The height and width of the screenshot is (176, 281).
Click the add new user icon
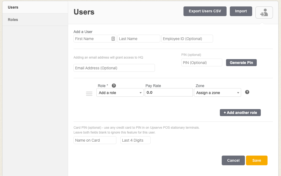click(264, 12)
